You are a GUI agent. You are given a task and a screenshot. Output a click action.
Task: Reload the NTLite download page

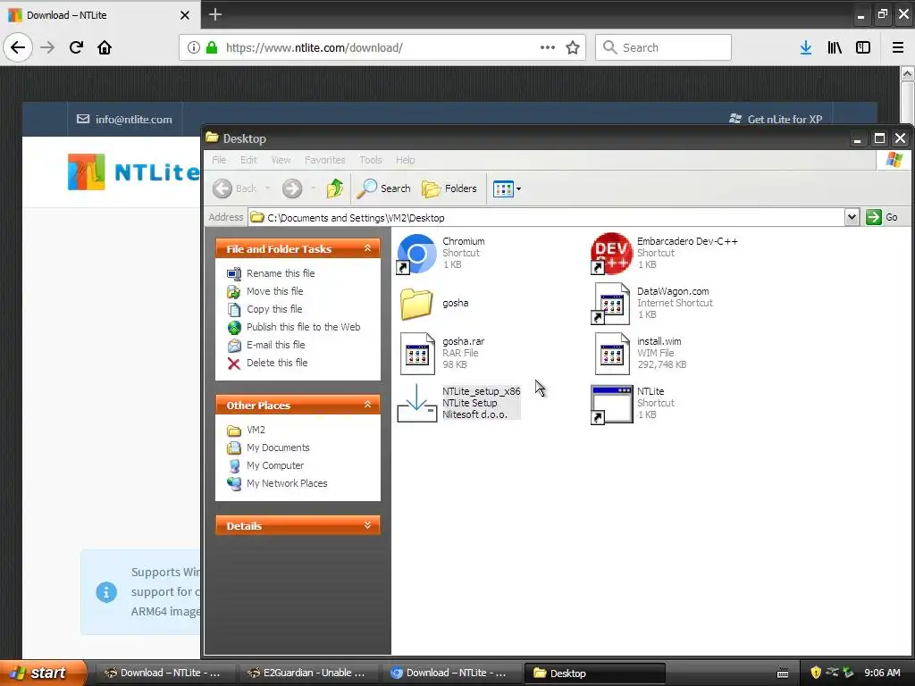coord(76,47)
